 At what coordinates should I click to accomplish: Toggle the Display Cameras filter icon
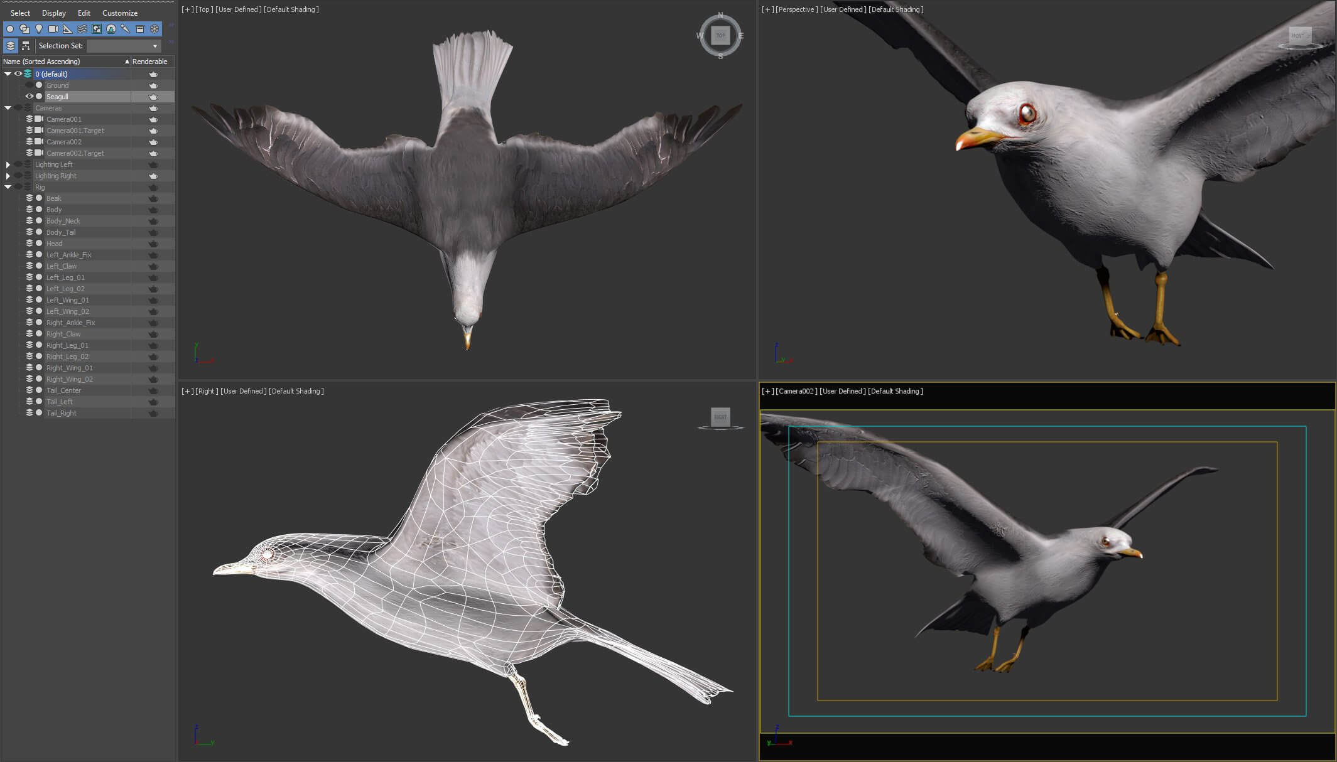pos(53,29)
